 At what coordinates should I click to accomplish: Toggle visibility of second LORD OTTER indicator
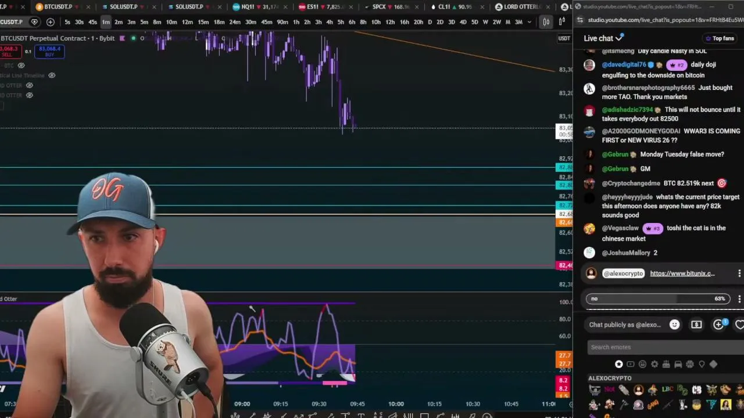(x=29, y=95)
